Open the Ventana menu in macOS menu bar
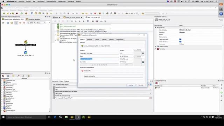The width and height of the screenshot is (224, 126). (x=71, y=1)
